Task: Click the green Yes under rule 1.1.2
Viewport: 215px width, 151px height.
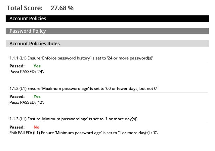Action: 37,96
